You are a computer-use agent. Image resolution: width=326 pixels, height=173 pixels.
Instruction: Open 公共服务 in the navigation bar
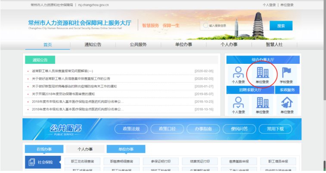[138, 45]
